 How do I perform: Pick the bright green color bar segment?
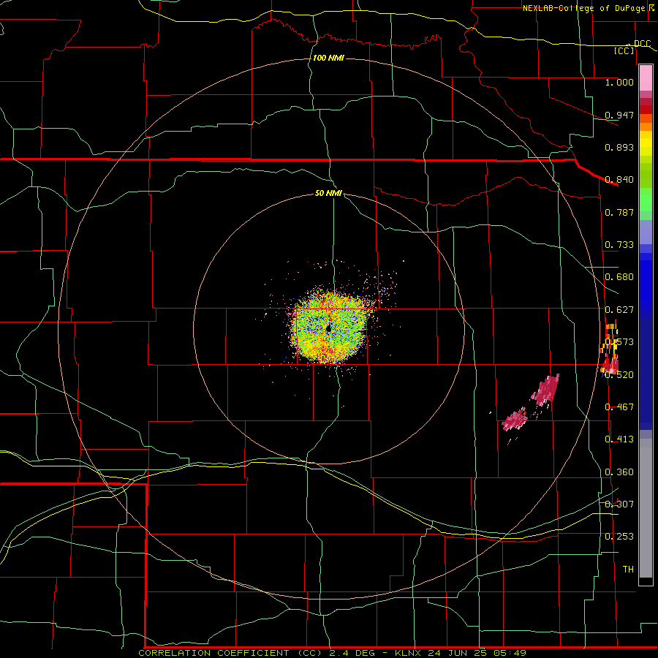(646, 200)
